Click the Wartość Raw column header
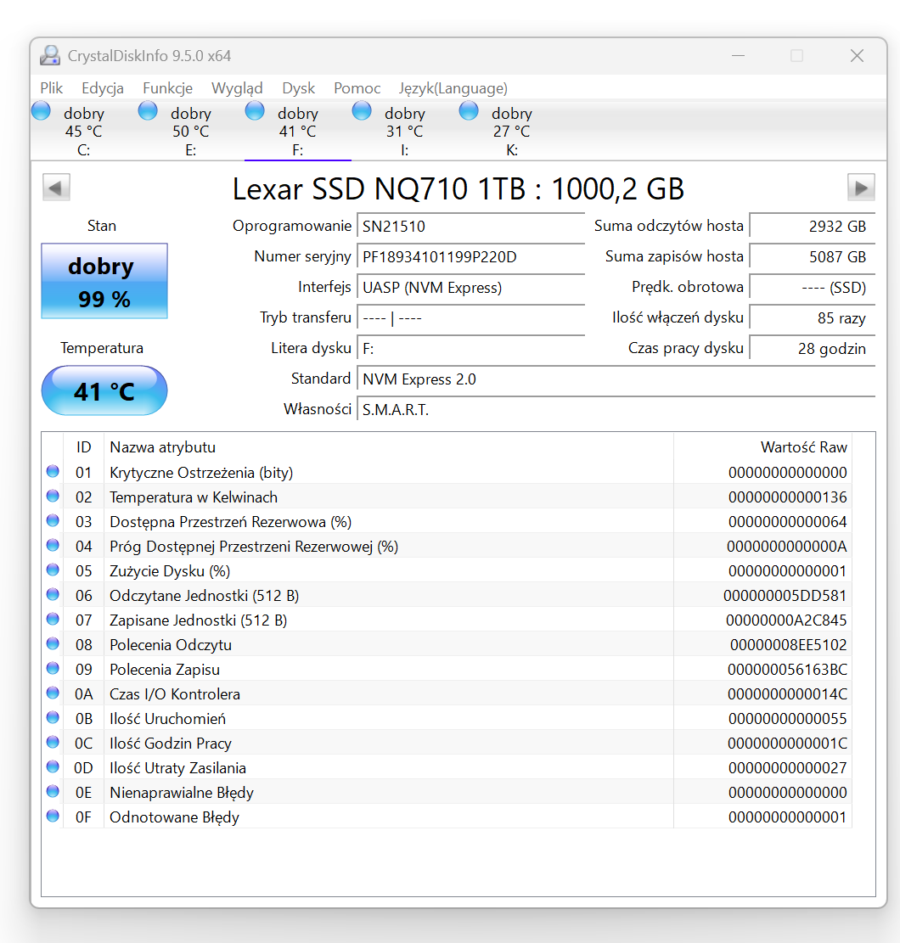The height and width of the screenshot is (943, 900). pos(803,447)
